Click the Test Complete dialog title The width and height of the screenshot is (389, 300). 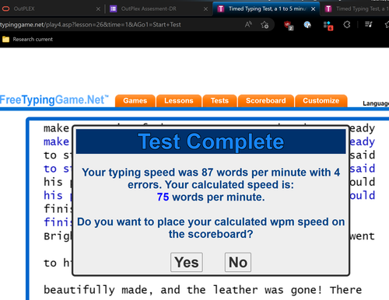coord(211,141)
